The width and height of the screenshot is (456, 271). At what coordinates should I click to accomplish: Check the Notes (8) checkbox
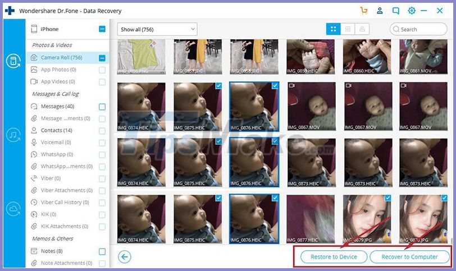102,251
